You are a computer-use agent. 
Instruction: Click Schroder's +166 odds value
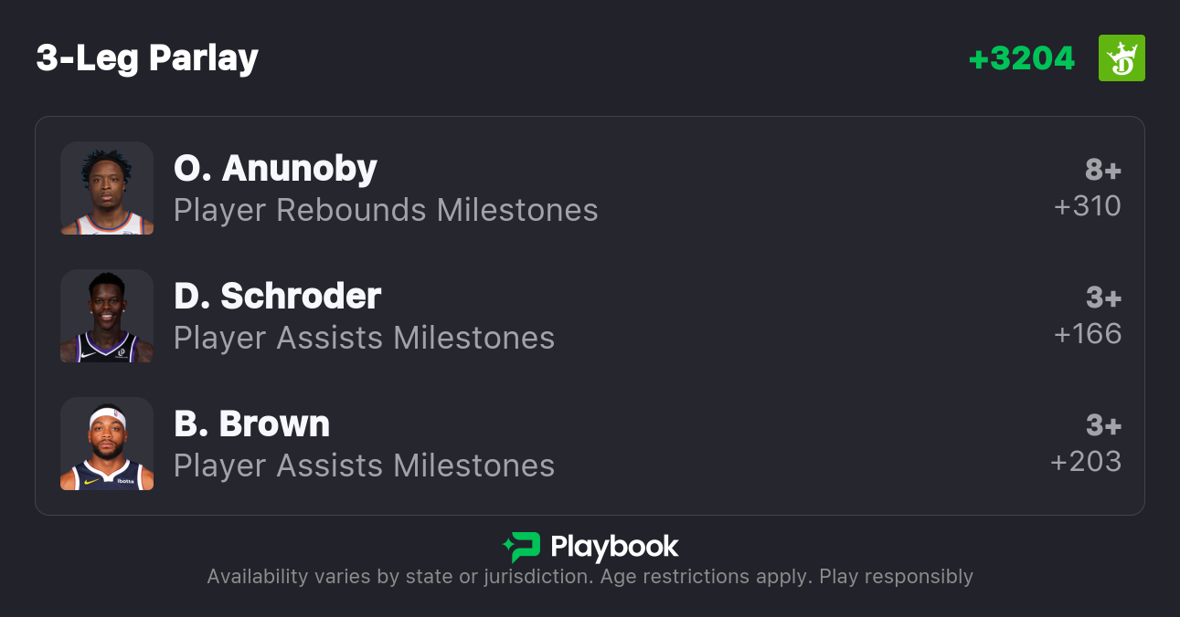pos(1088,334)
